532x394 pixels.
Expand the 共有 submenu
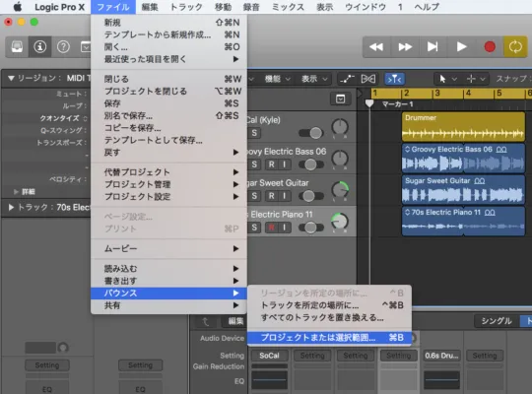point(168,305)
